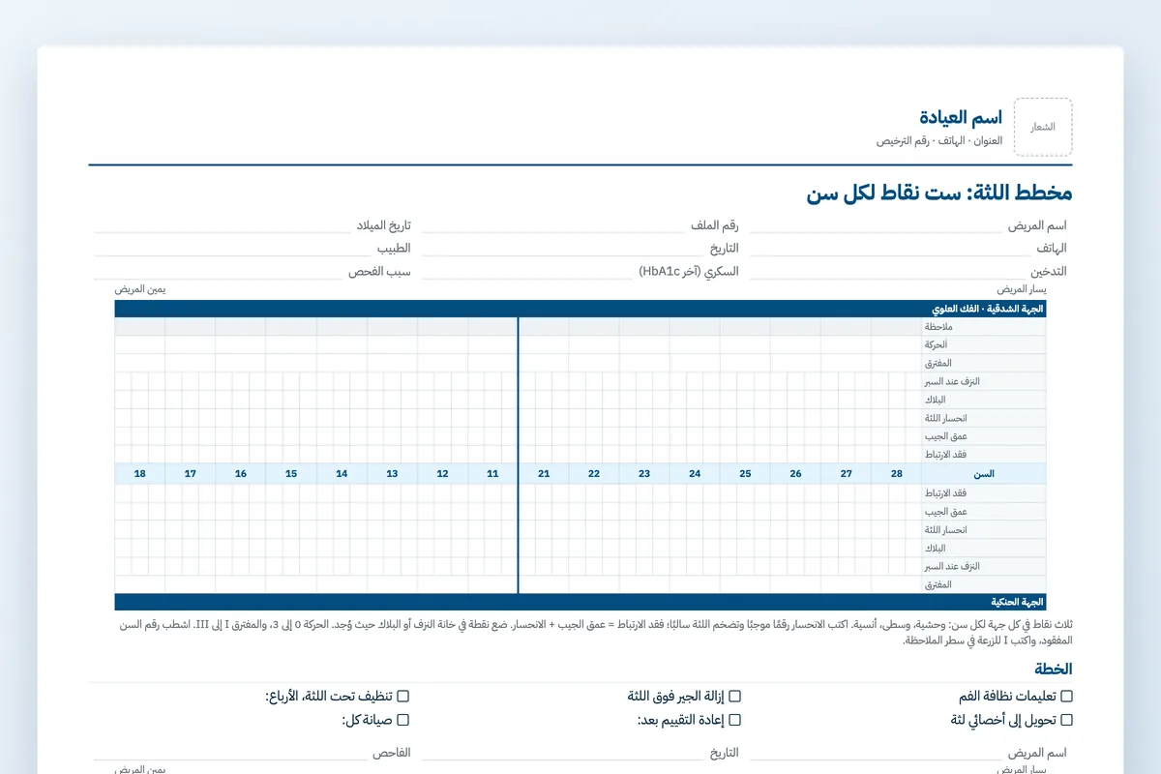1161x774 pixels.
Task: Tick the 'إزالة الجير فوق اللثة' checkbox
Action: click(x=734, y=696)
